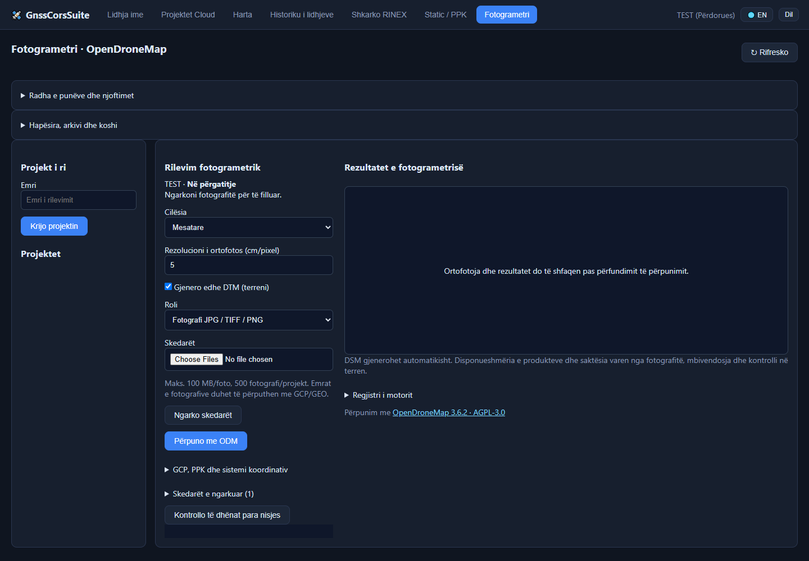
Task: Click the Ngarko skedarët upload button
Action: click(x=203, y=415)
